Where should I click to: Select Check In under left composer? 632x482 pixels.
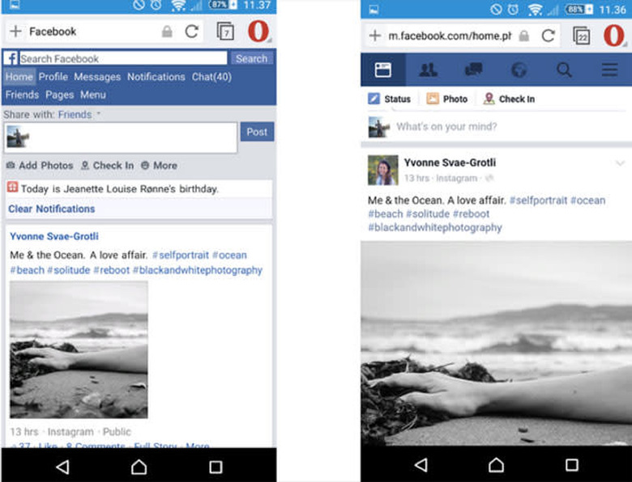tap(107, 165)
